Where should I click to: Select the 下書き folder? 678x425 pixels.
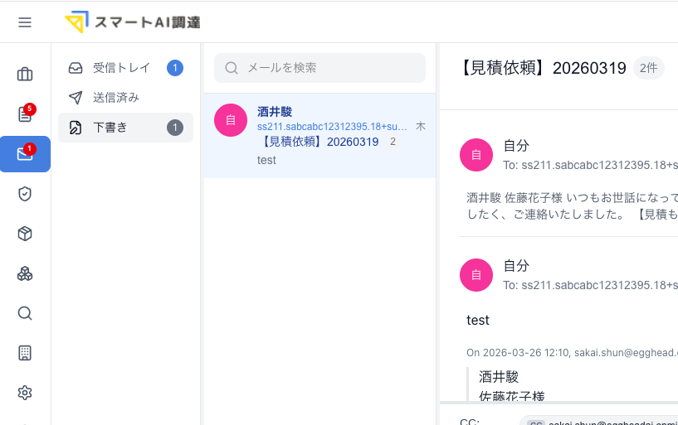[125, 128]
